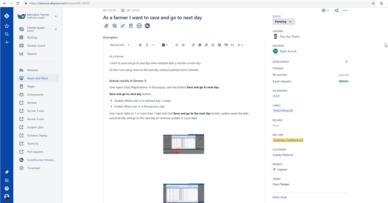Expand the Farmer board selector
388x203 pixels.
(x=56, y=29)
